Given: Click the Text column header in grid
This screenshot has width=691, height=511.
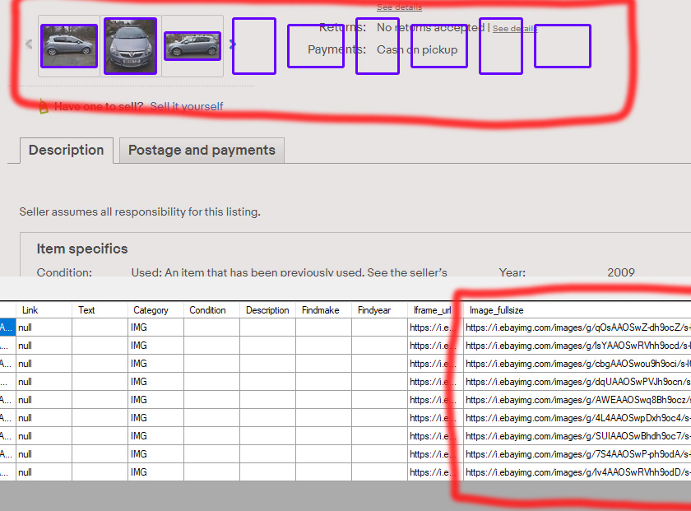Looking at the screenshot, I should pos(86,310).
